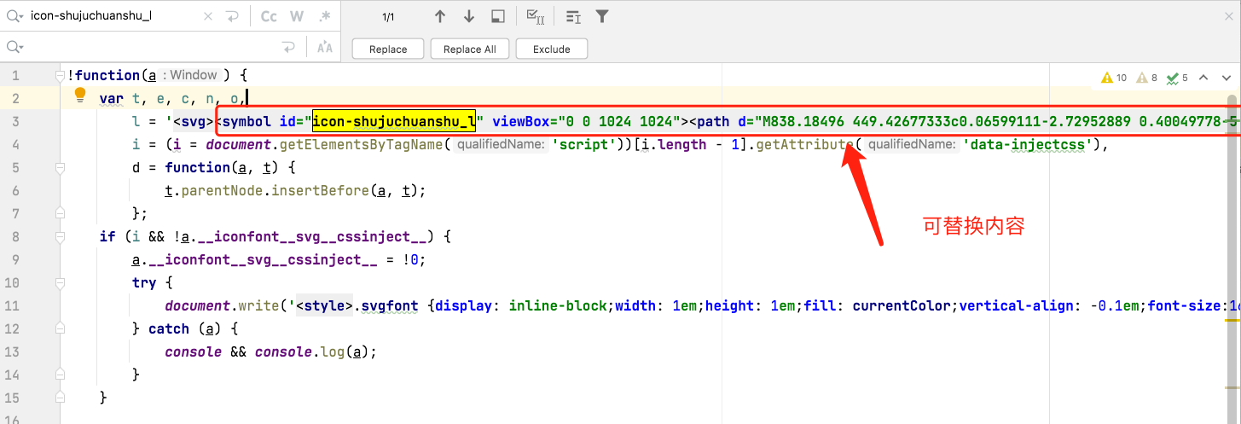Image resolution: width=1241 pixels, height=424 pixels.
Task: Click the getElementsByTagName call on line 4
Action: (x=362, y=144)
